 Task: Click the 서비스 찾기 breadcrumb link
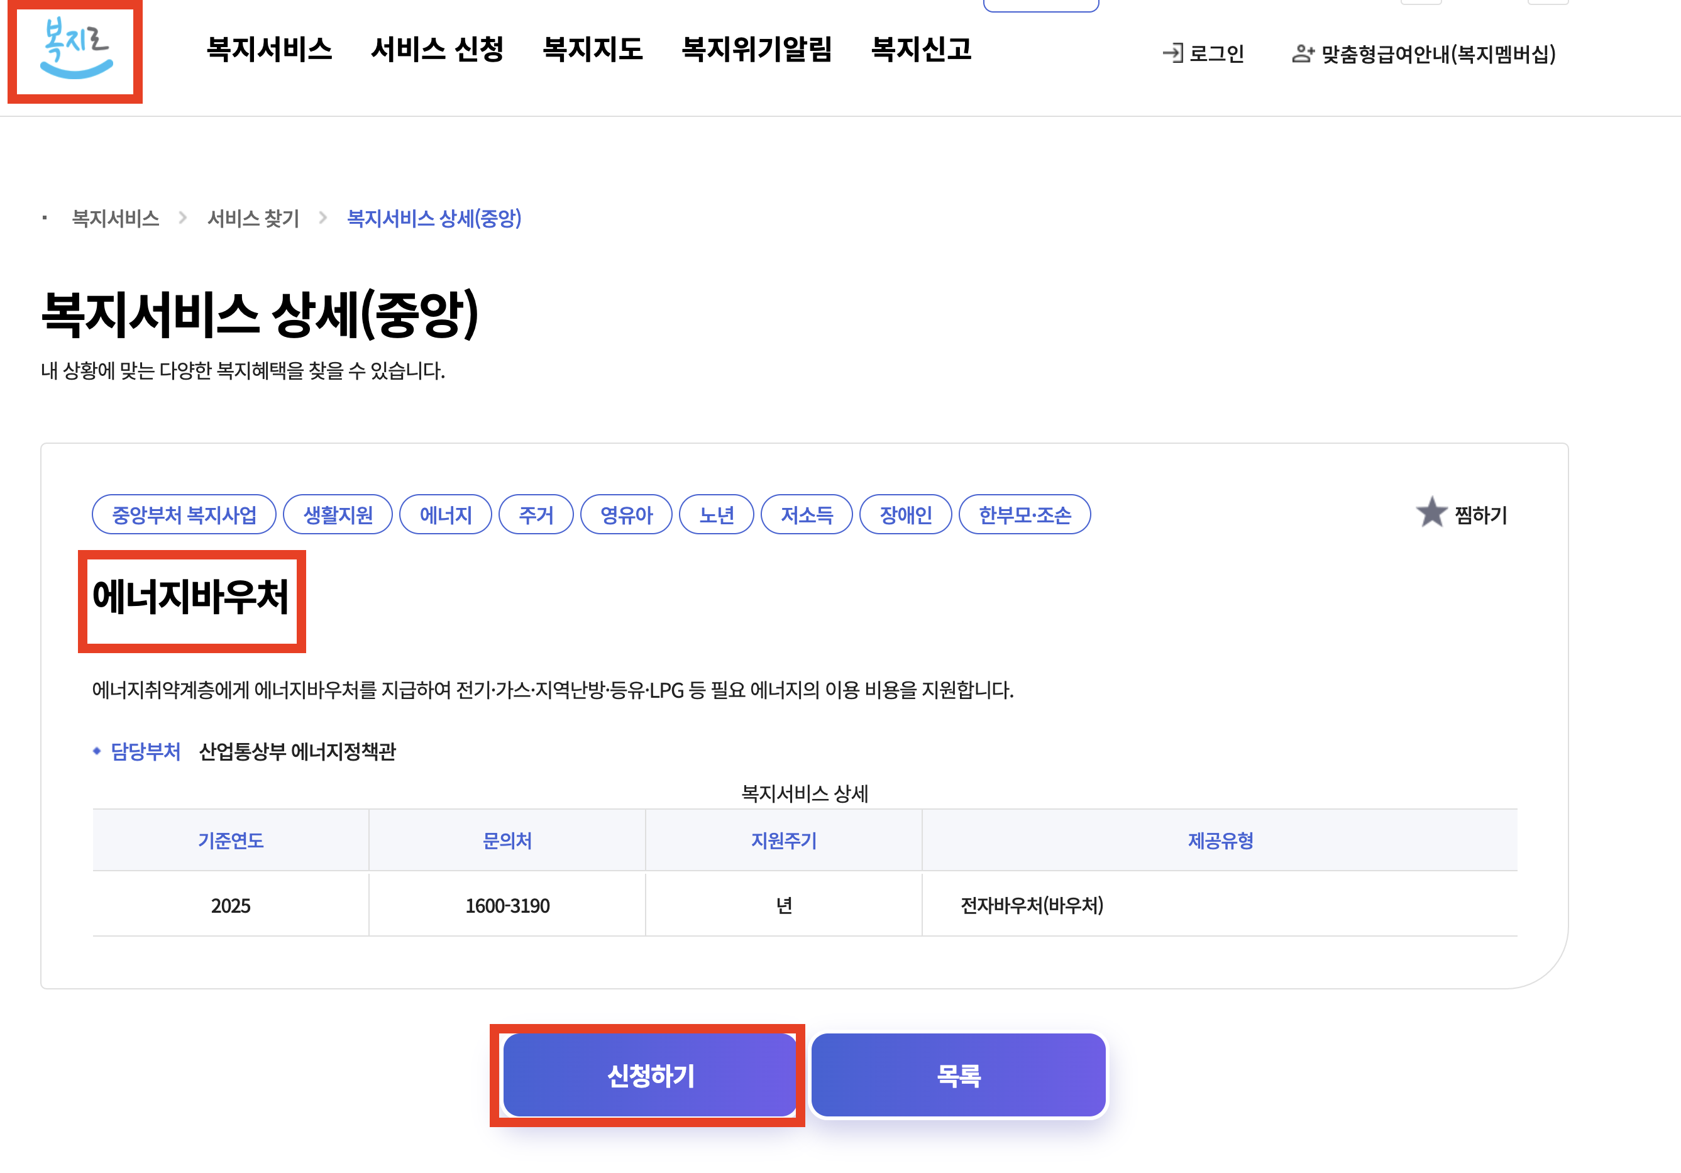click(x=253, y=218)
